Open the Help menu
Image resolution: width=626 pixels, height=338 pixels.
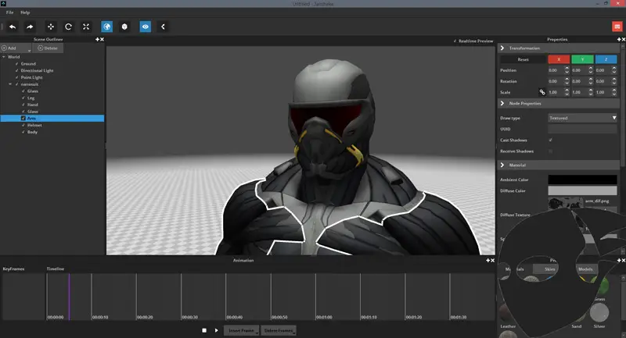click(x=25, y=12)
